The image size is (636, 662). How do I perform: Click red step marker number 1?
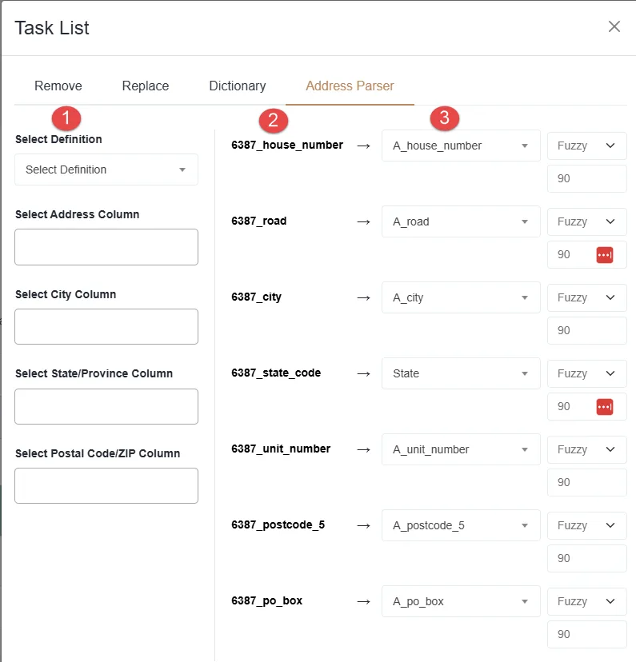(x=66, y=118)
